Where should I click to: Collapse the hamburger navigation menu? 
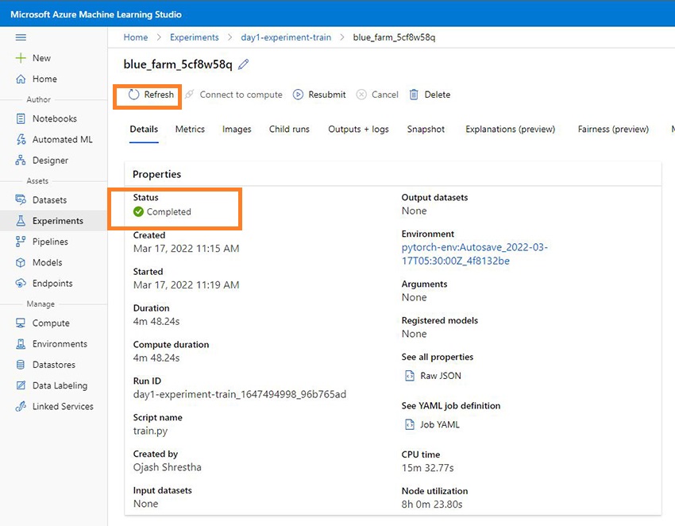(x=21, y=37)
